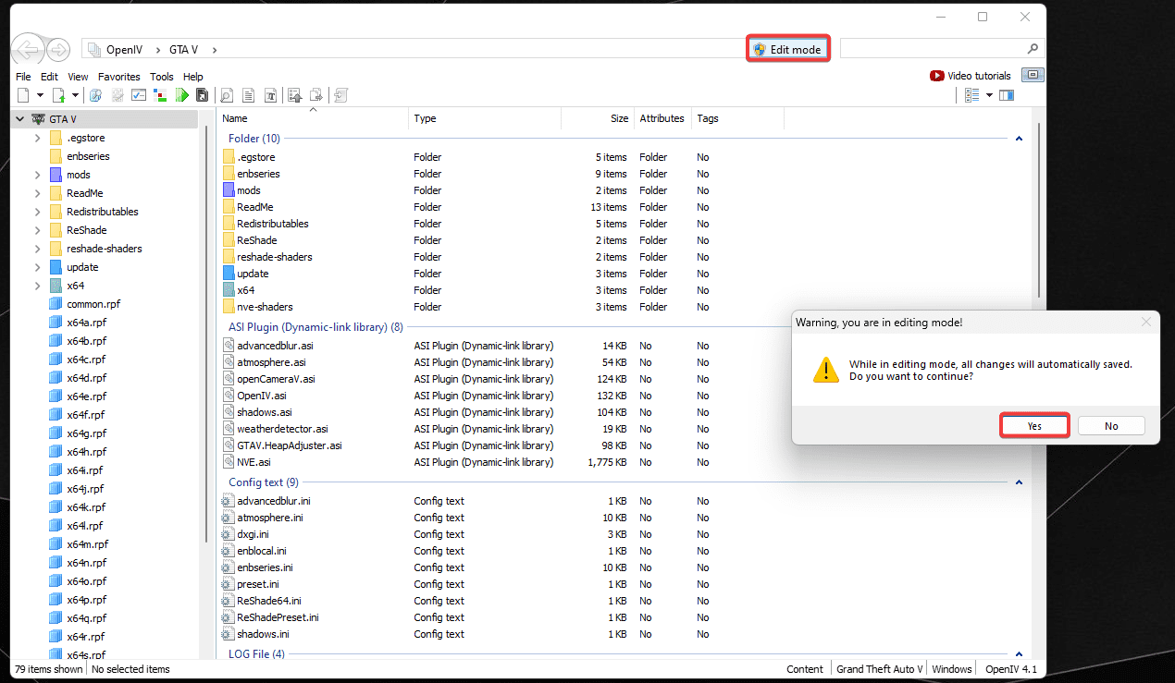The image size is (1175, 683).
Task: Click the back navigation arrow
Action: point(28,49)
